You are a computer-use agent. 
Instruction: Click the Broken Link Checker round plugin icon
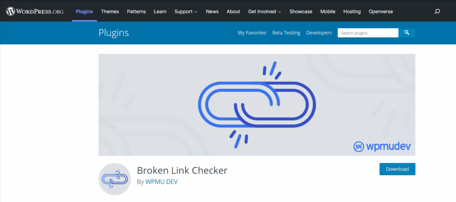coord(114,179)
